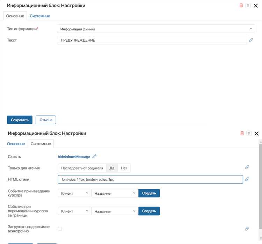Click the scrollbar up arrow in lower panel
The width and height of the screenshot is (262, 244).
pos(261,142)
